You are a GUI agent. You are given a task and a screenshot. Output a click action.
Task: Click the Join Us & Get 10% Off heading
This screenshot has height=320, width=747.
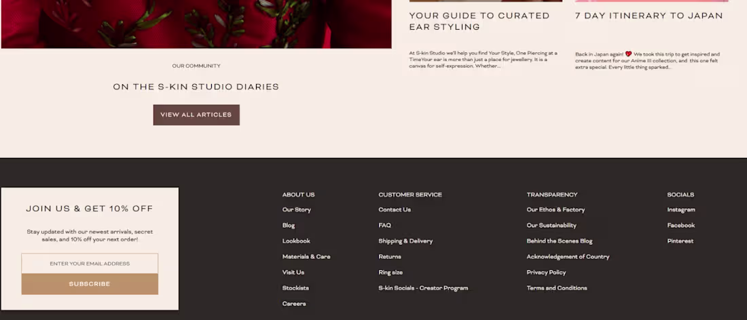[x=90, y=209]
